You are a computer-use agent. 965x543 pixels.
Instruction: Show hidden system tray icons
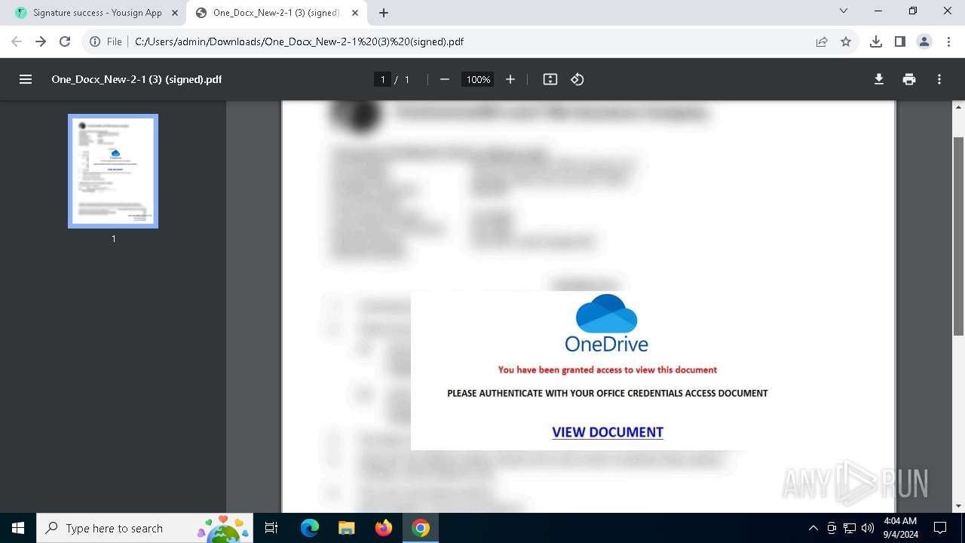[813, 528]
